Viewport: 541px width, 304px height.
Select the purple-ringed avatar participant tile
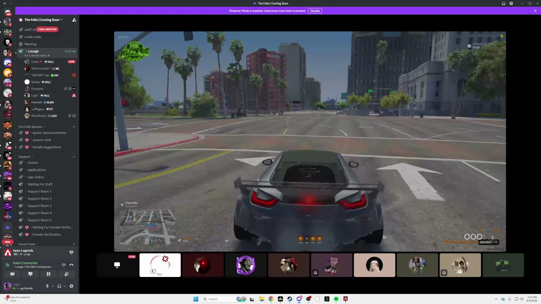pyautogui.click(x=246, y=265)
